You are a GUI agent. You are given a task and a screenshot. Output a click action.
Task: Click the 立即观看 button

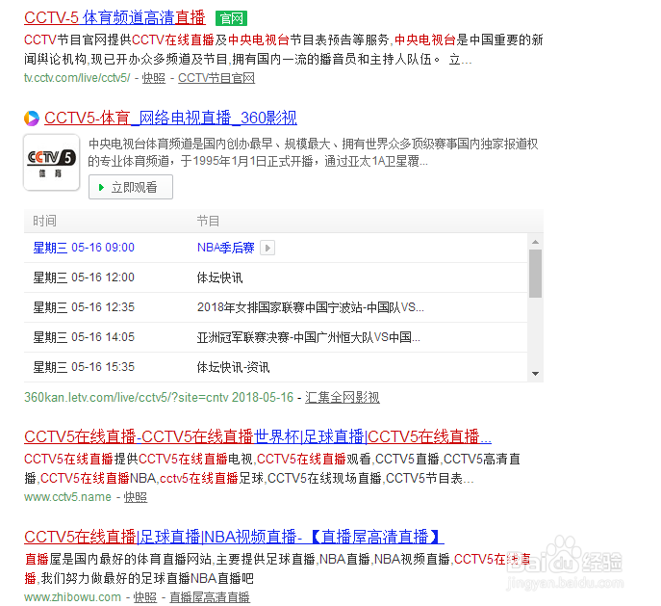(x=131, y=187)
